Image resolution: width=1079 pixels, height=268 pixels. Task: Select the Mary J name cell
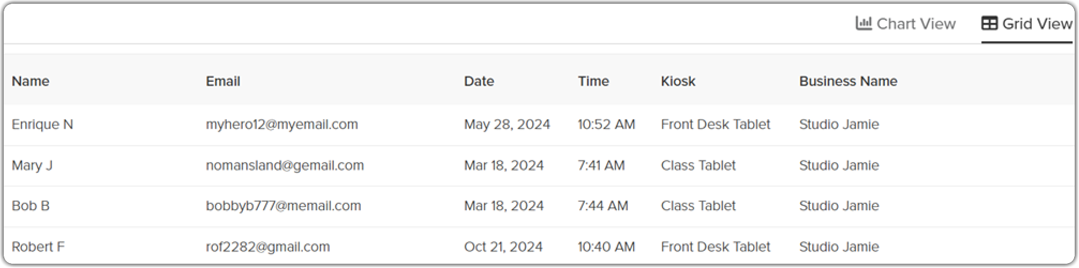[32, 166]
